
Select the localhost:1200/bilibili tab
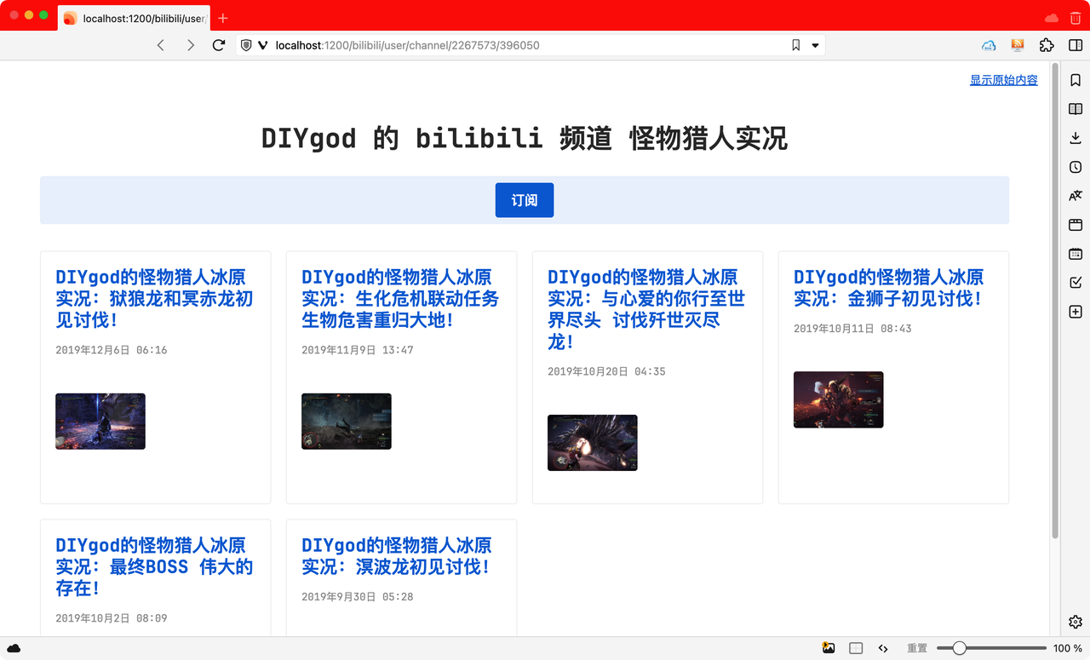coord(135,18)
